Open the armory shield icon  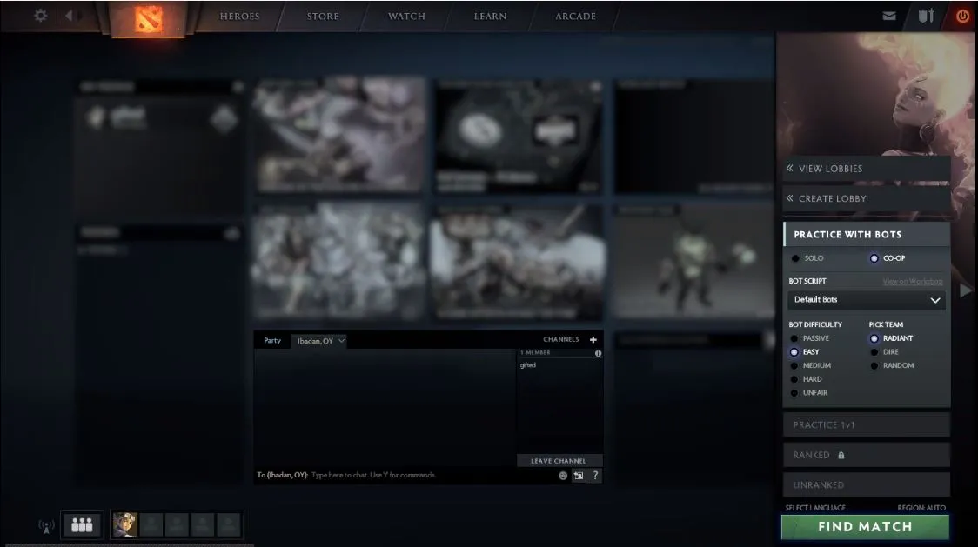pos(927,17)
